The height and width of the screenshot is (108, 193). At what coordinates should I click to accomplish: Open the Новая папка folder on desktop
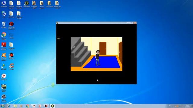click(49, 4)
